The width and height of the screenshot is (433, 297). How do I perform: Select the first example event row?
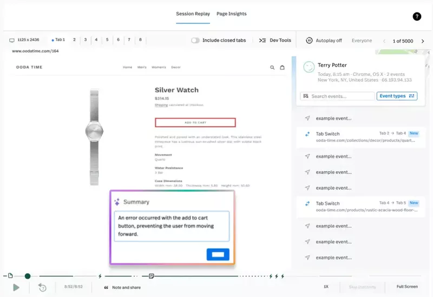pyautogui.click(x=360, y=118)
